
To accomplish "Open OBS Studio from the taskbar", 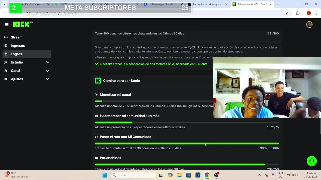I will coord(216,175).
